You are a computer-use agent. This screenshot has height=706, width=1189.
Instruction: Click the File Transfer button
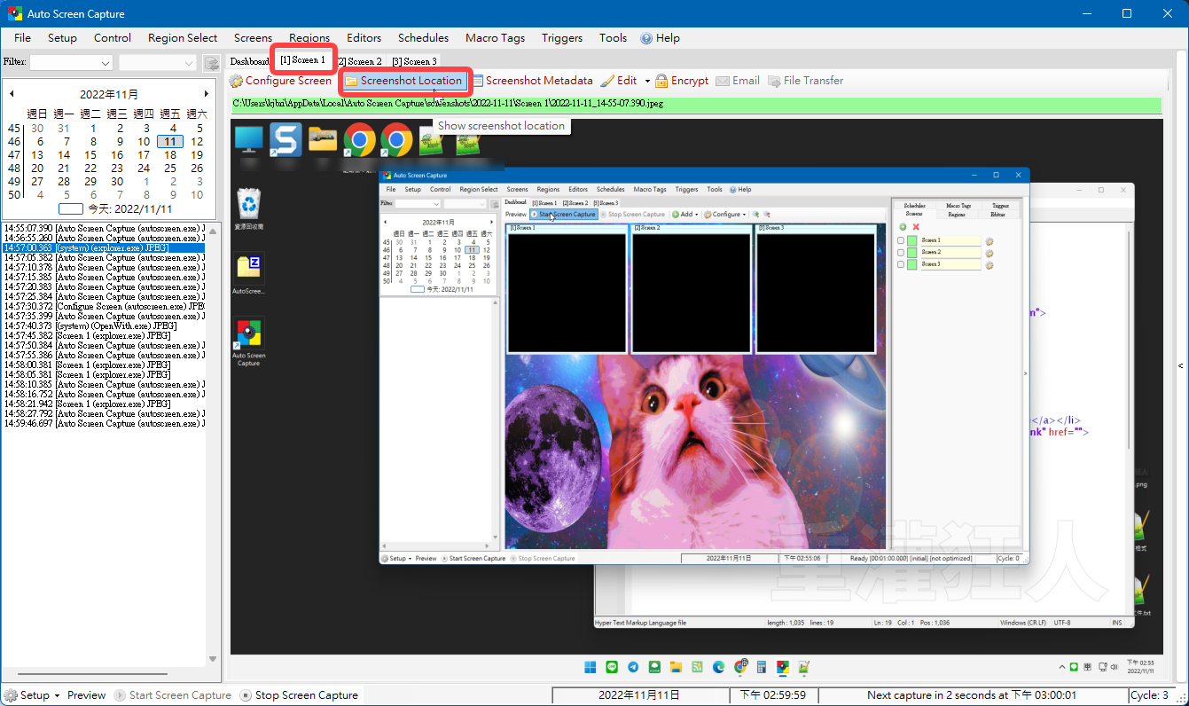tap(805, 81)
